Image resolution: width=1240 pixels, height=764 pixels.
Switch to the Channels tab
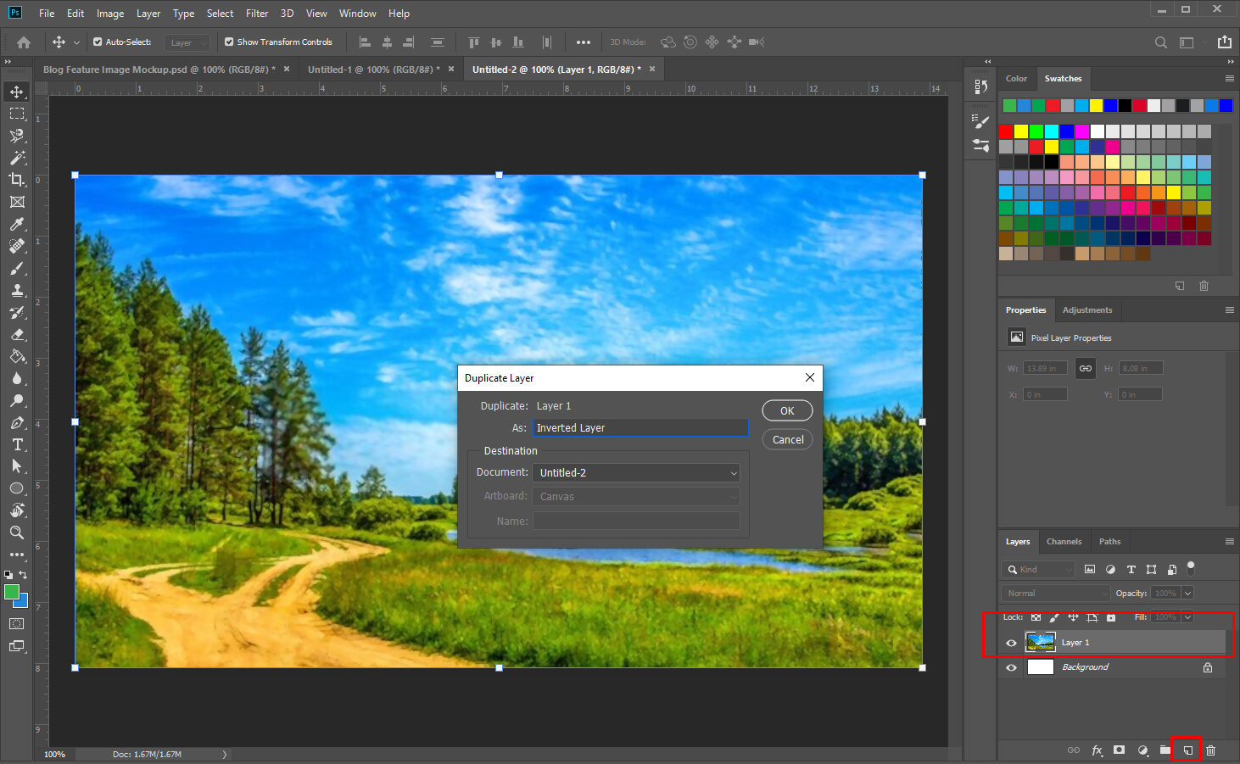point(1064,541)
